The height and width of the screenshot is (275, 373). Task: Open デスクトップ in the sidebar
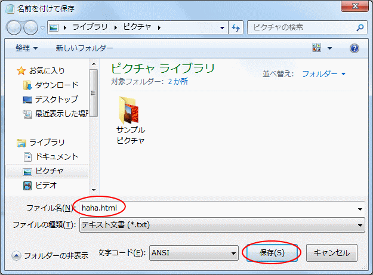click(x=57, y=100)
